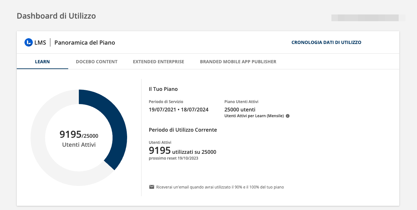Click the Panoramica del Piano title
This screenshot has width=417, height=210.
tap(85, 42)
